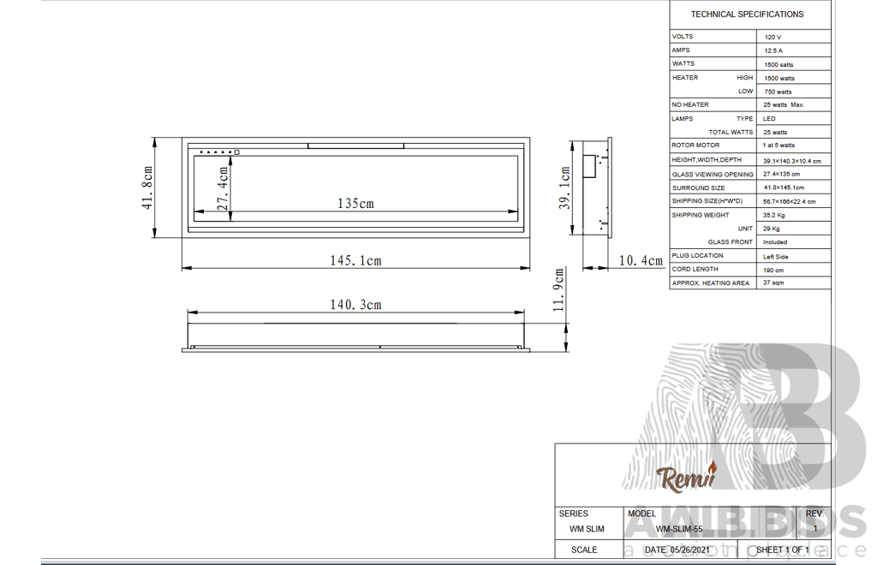Click the SHEET 1 OF 1 field
This screenshot has width=877, height=565.
point(783,550)
